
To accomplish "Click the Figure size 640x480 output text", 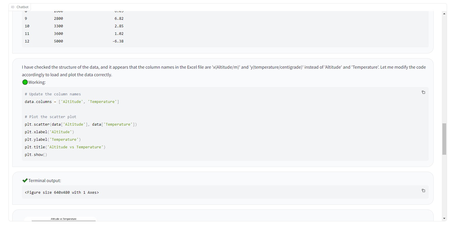I will (62, 193).
